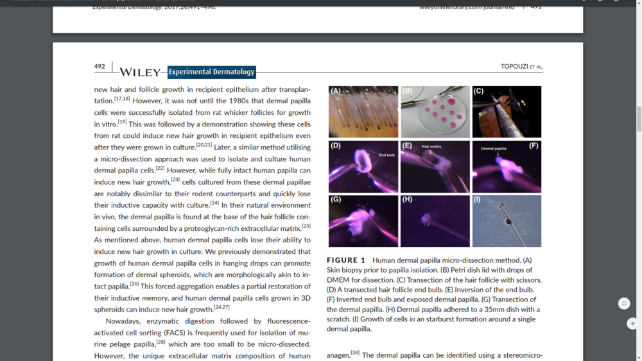Click the Experimental Dermatology journal badge

click(212, 72)
